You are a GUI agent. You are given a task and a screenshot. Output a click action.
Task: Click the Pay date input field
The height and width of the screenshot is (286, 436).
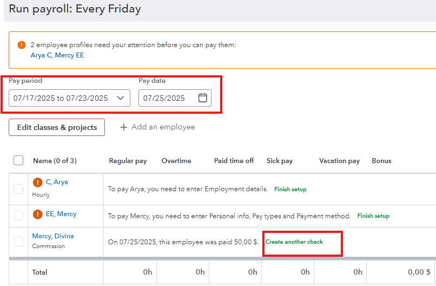coord(166,98)
